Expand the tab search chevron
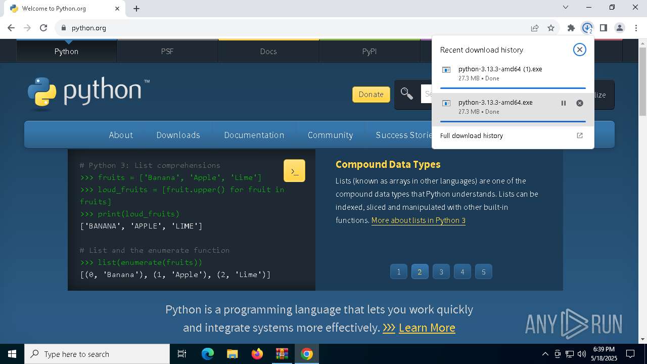 (x=566, y=7)
